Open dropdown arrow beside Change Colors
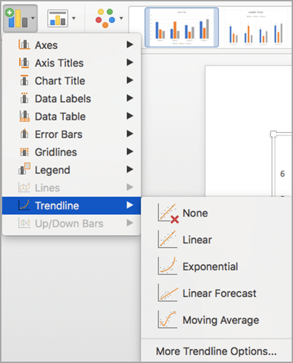 point(121,18)
